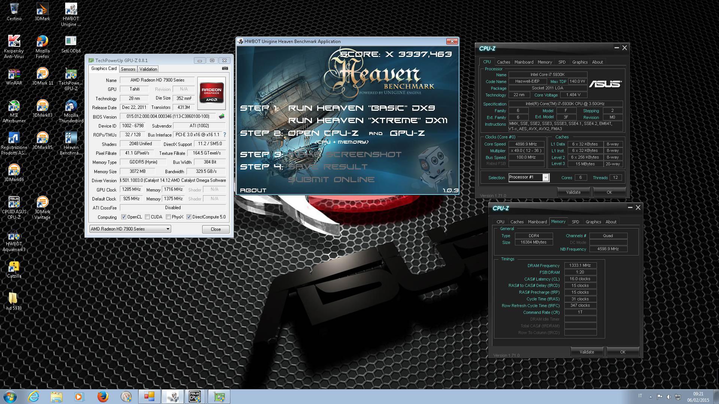Launch Kaspersky Anti-Virus shortcut
Screen dimensions: 719x404
[14, 47]
